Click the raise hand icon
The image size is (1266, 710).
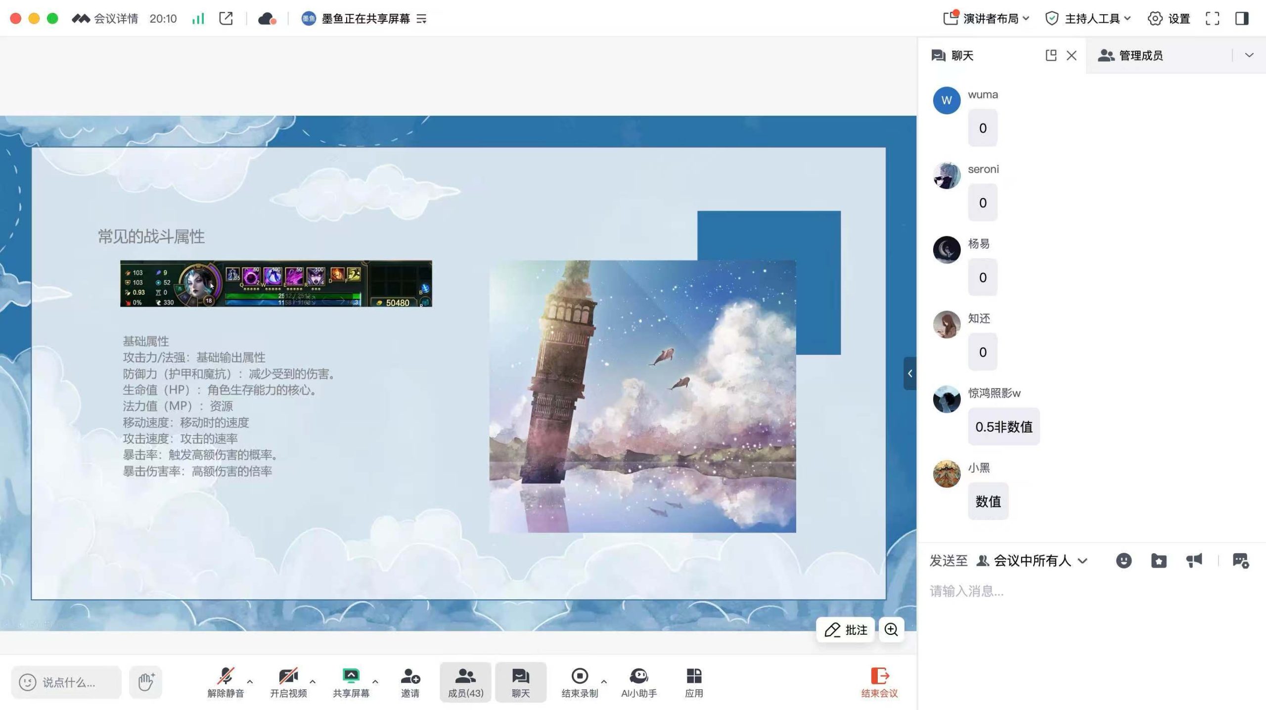pos(146,682)
